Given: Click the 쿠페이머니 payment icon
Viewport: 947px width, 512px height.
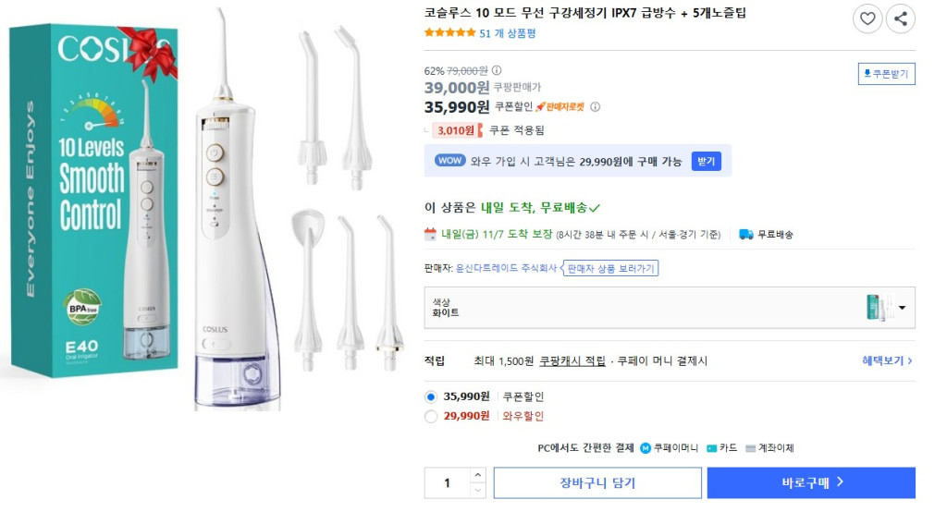Looking at the screenshot, I should 645,448.
